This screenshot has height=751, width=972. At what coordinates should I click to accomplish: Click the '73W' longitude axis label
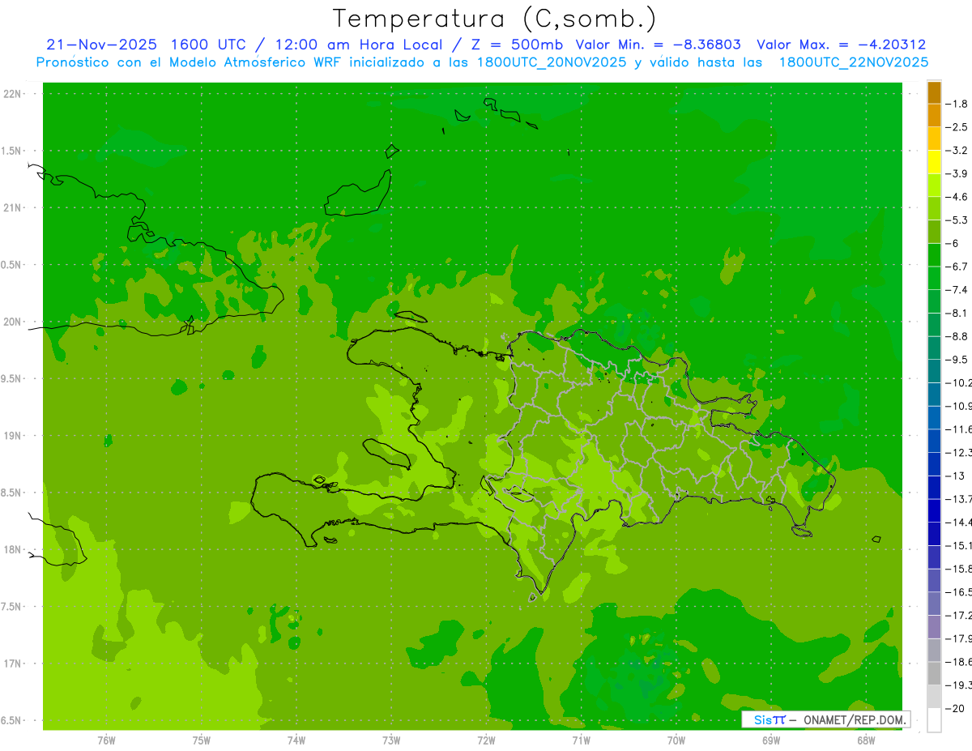[x=391, y=740]
